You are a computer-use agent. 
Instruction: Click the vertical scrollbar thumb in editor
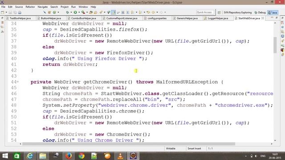tap(275, 45)
